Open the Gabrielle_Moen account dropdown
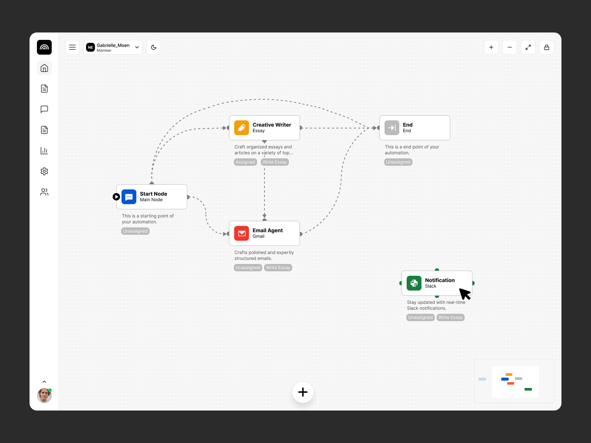Screen dimensions: 591x443 [113, 47]
